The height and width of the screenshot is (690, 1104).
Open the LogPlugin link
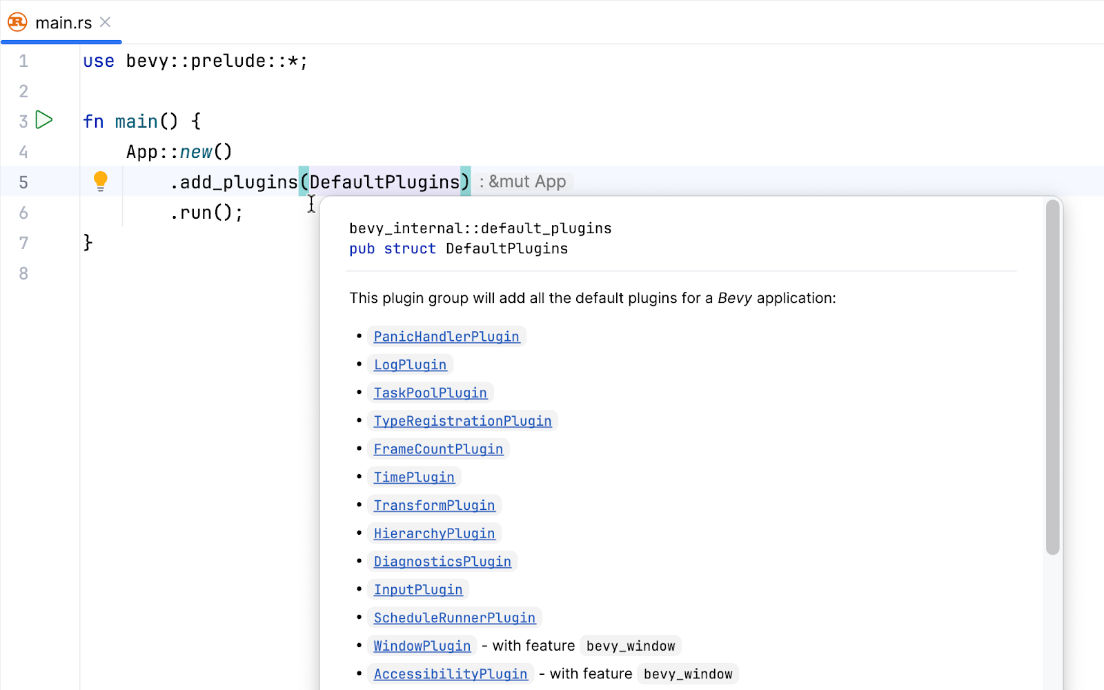coord(410,365)
